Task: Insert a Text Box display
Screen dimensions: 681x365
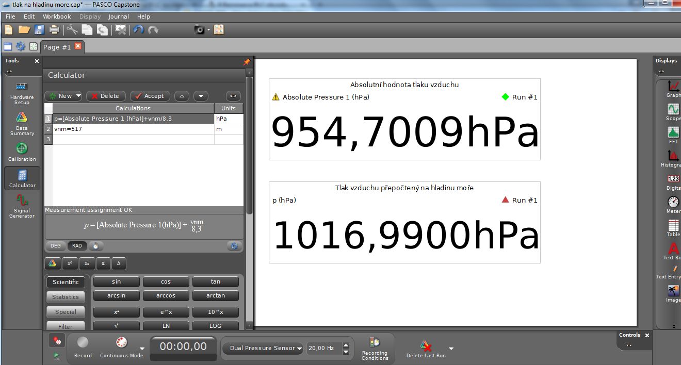Action: 672,251
